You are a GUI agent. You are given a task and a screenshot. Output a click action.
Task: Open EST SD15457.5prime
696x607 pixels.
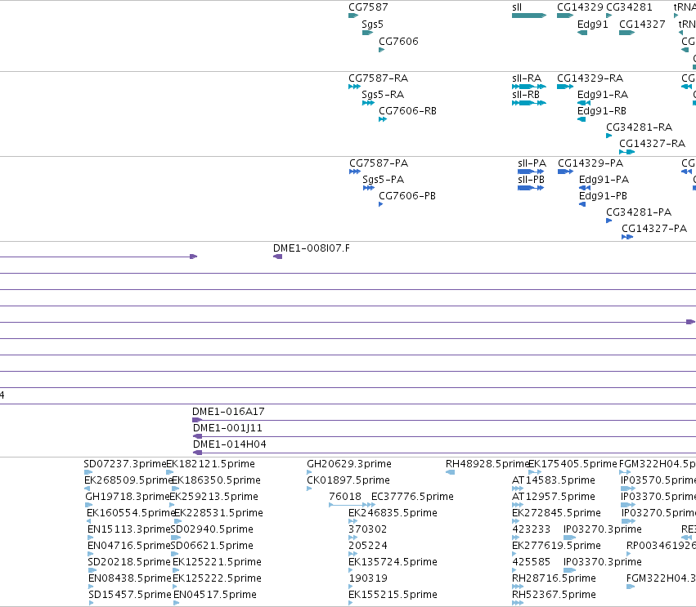[x=129, y=595]
